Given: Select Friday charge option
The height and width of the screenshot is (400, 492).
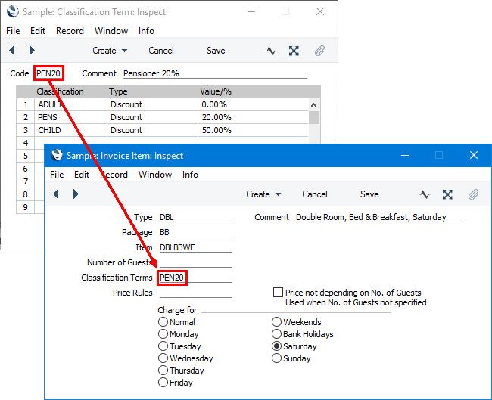Looking at the screenshot, I should (163, 382).
